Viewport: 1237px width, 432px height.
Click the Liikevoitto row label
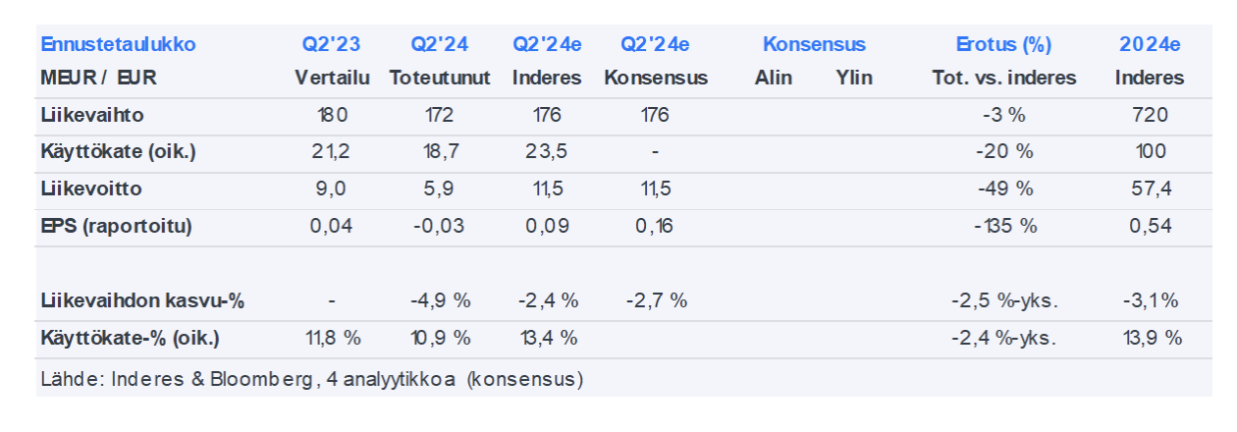(91, 189)
